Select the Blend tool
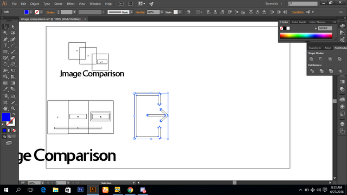Screen dimensions: 347x195 (x=13, y=89)
